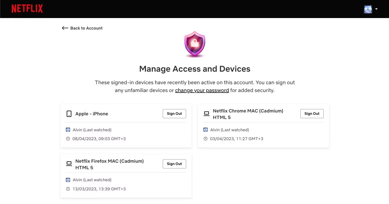This screenshot has height=204, width=389.
Task: Click the iPhone device icon
Action: 69,114
